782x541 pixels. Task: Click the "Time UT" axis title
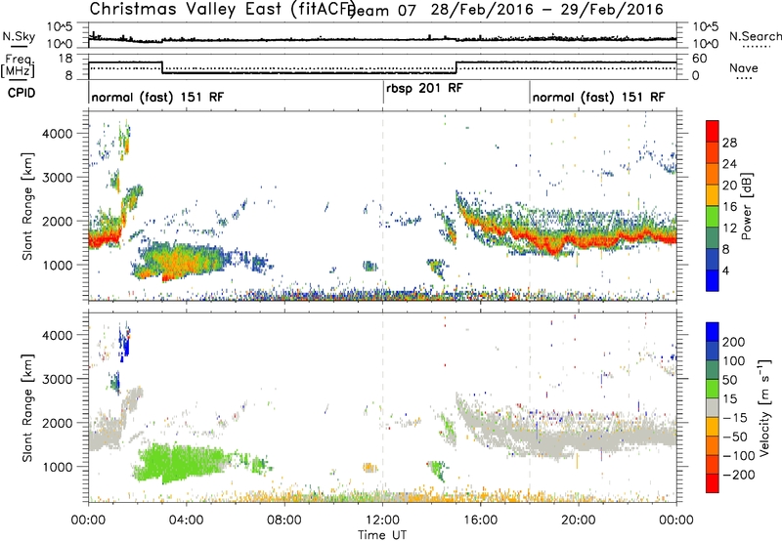(382, 535)
